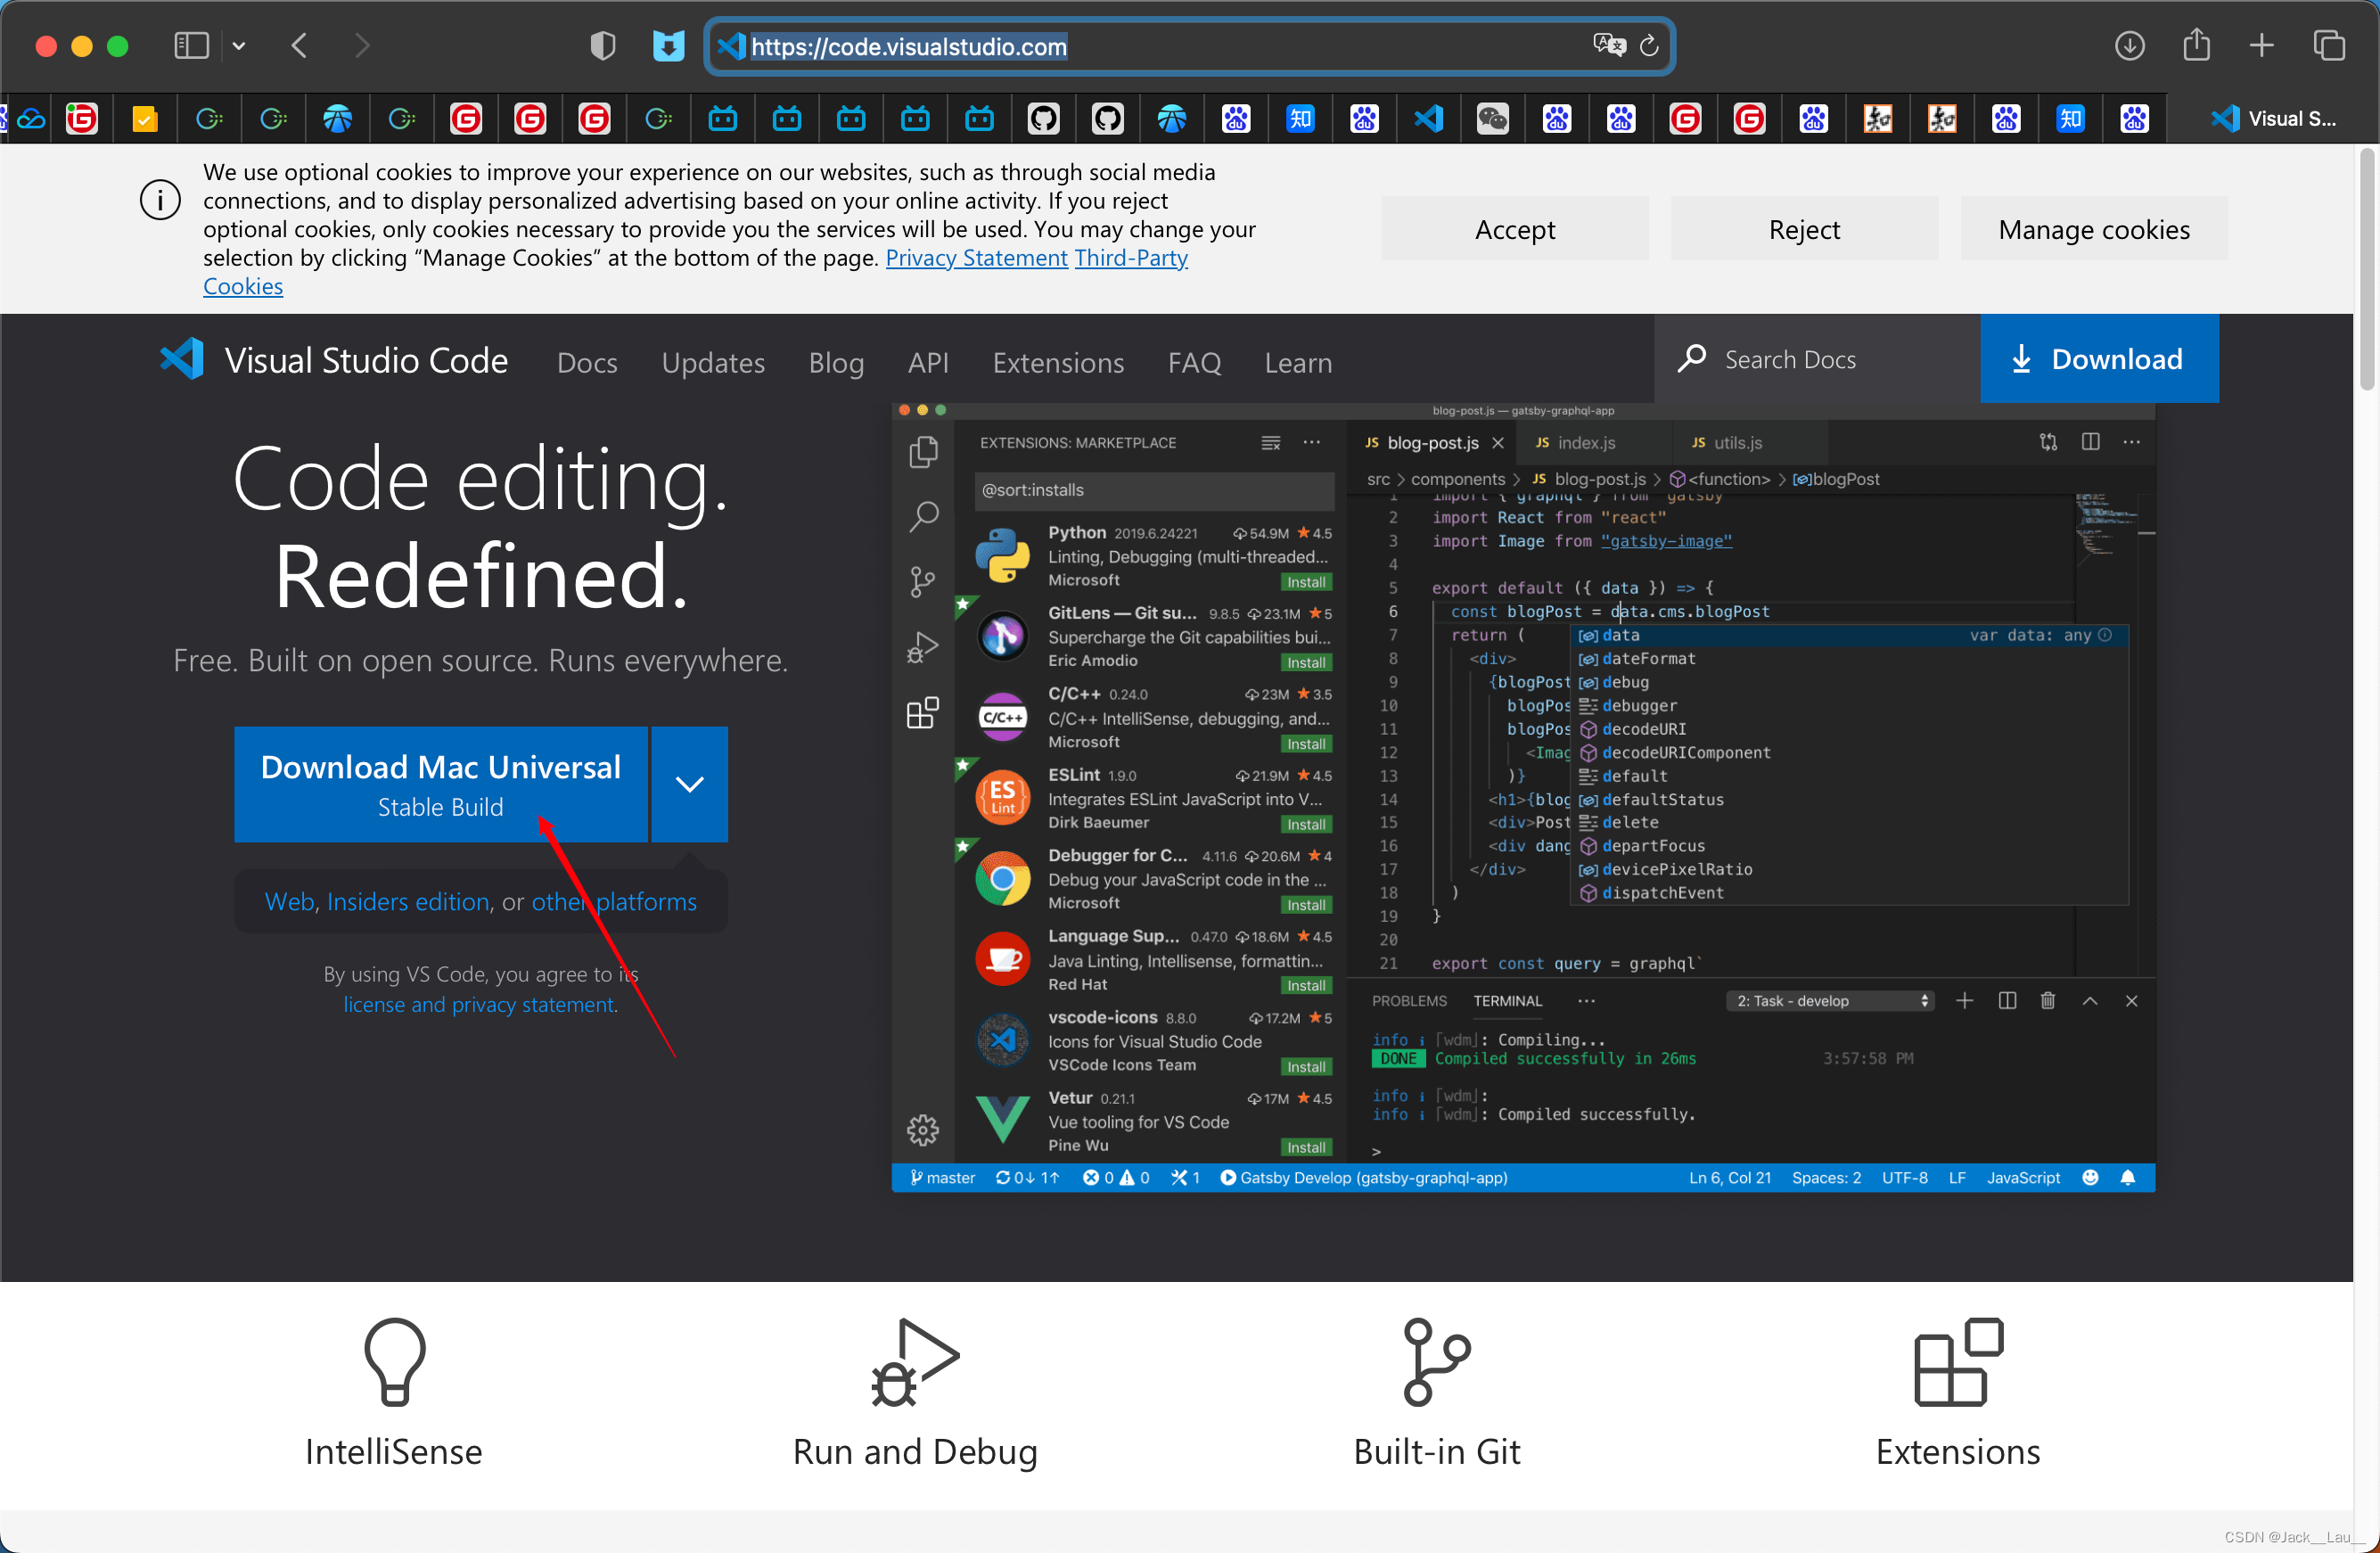
Task: Accept optional cookies
Action: click(x=1514, y=229)
